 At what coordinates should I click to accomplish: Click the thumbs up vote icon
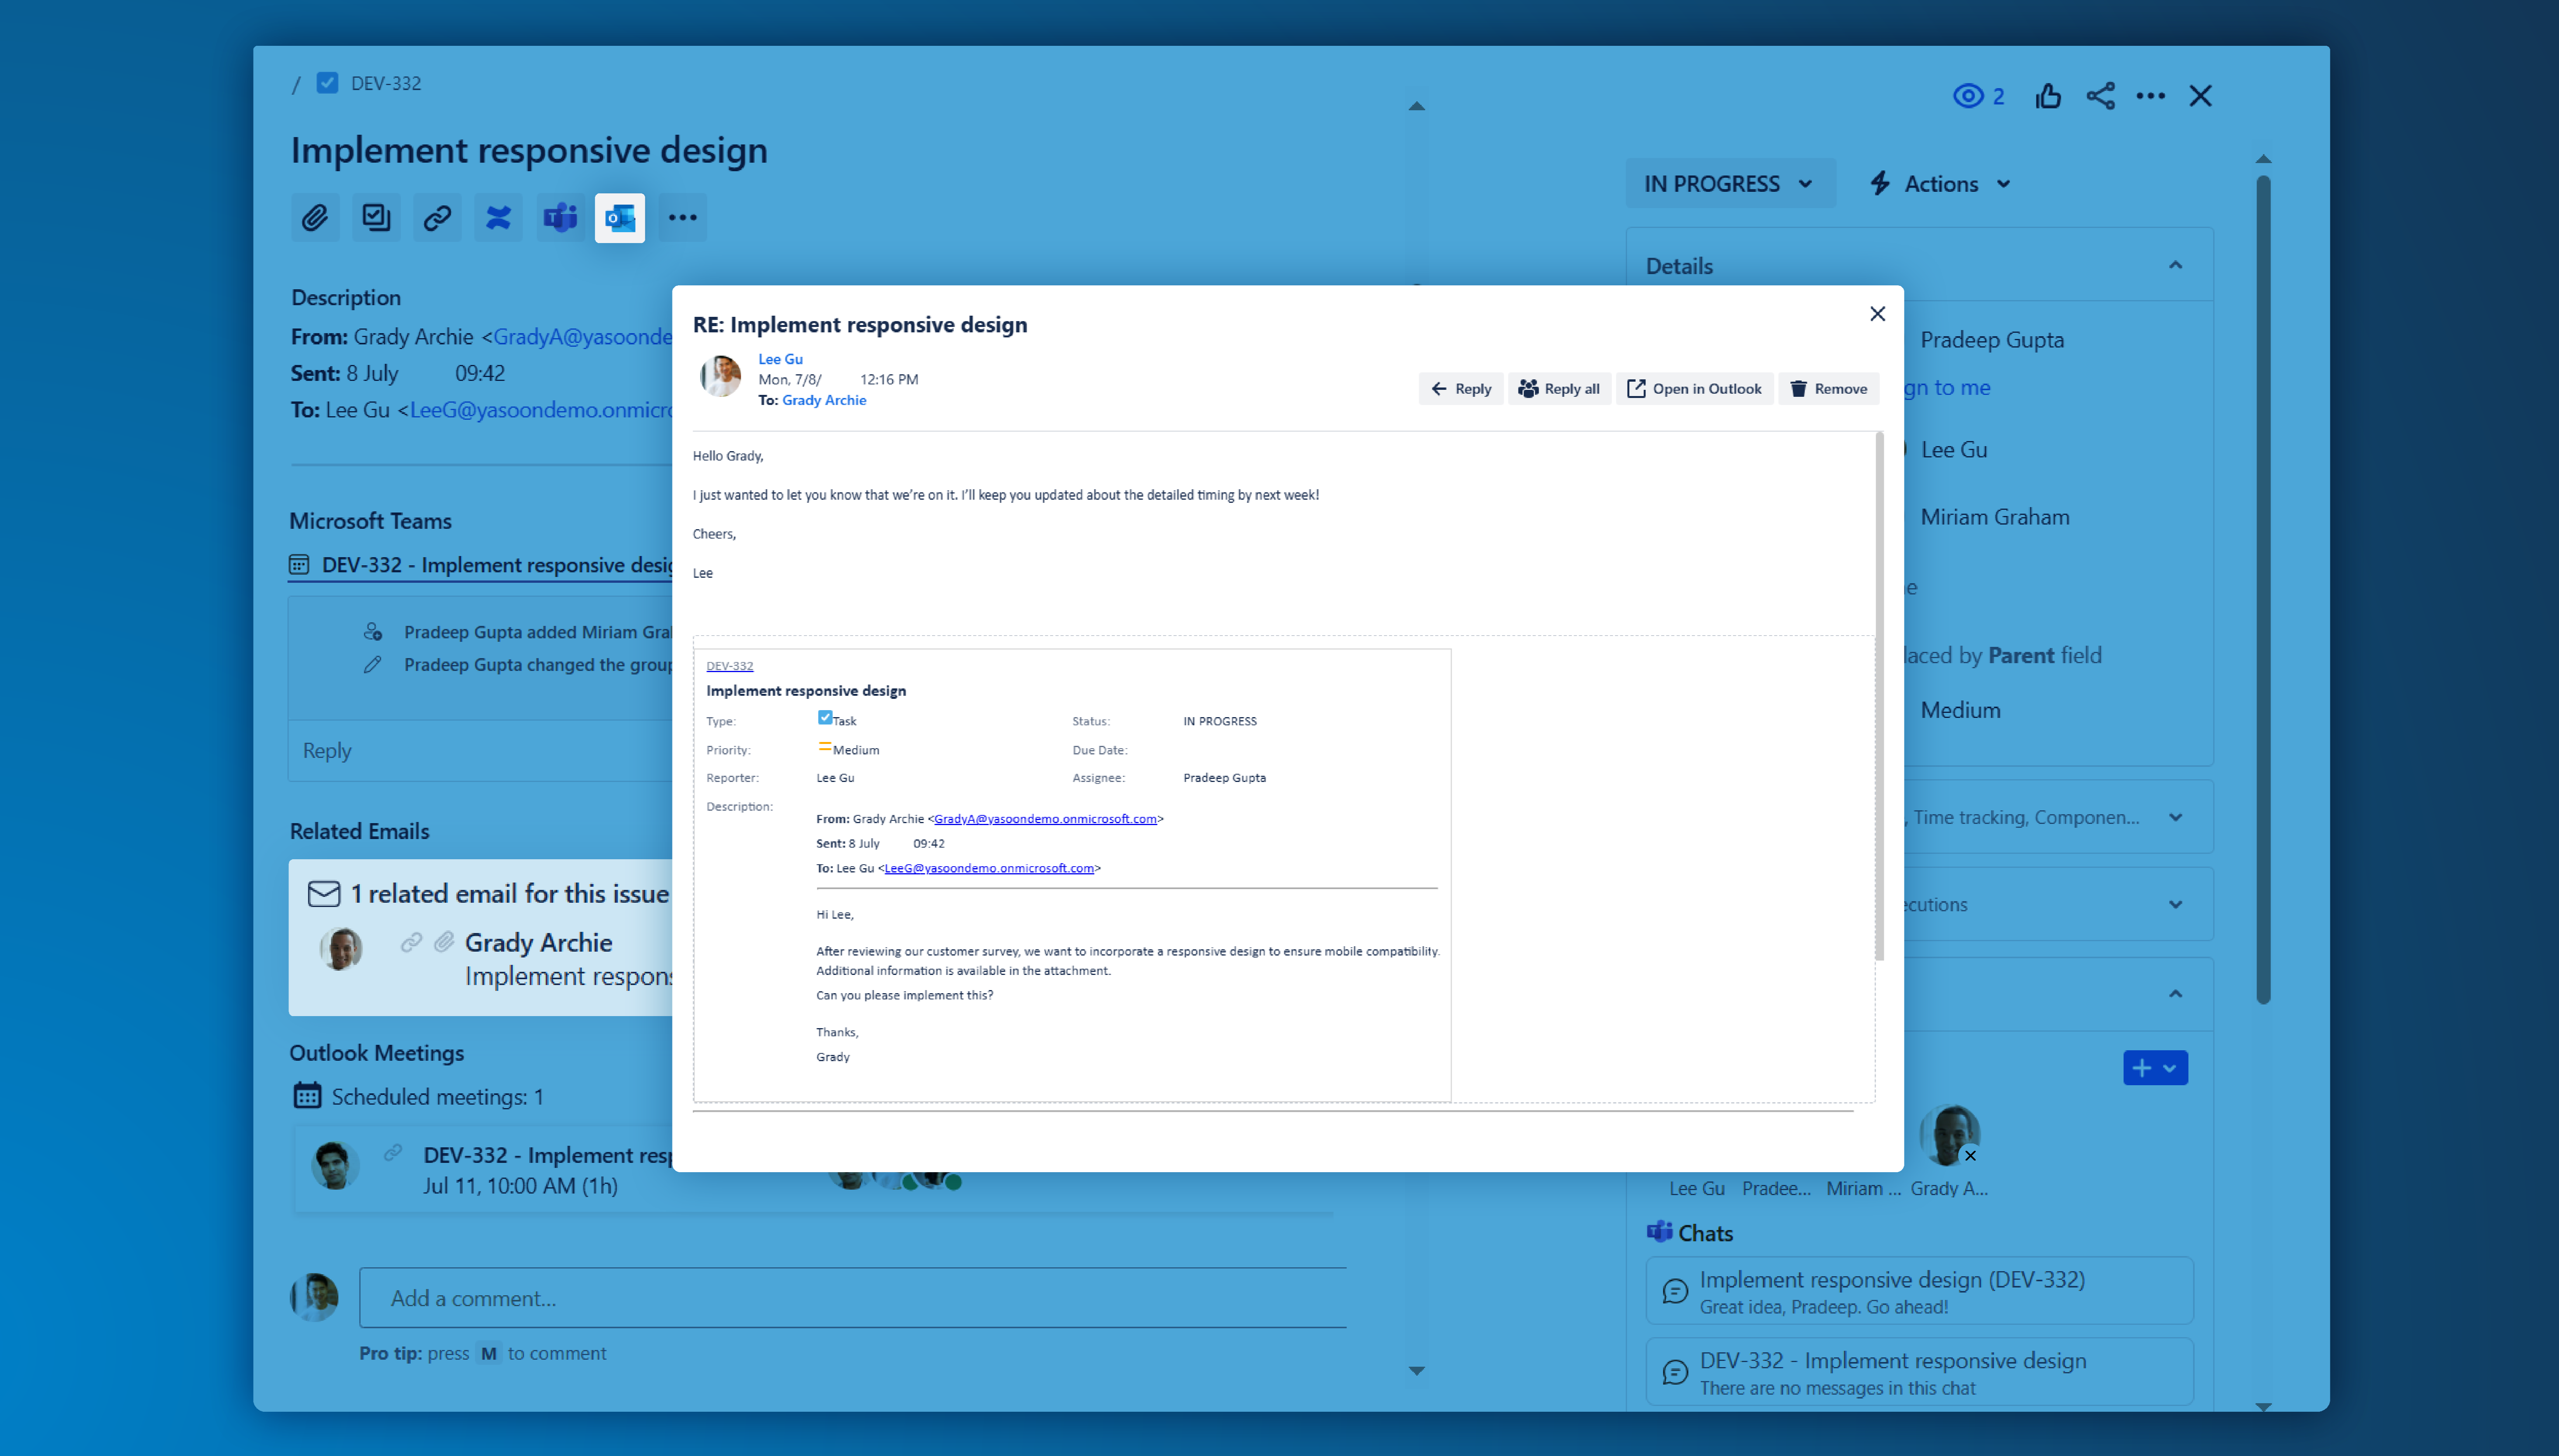pyautogui.click(x=2048, y=96)
